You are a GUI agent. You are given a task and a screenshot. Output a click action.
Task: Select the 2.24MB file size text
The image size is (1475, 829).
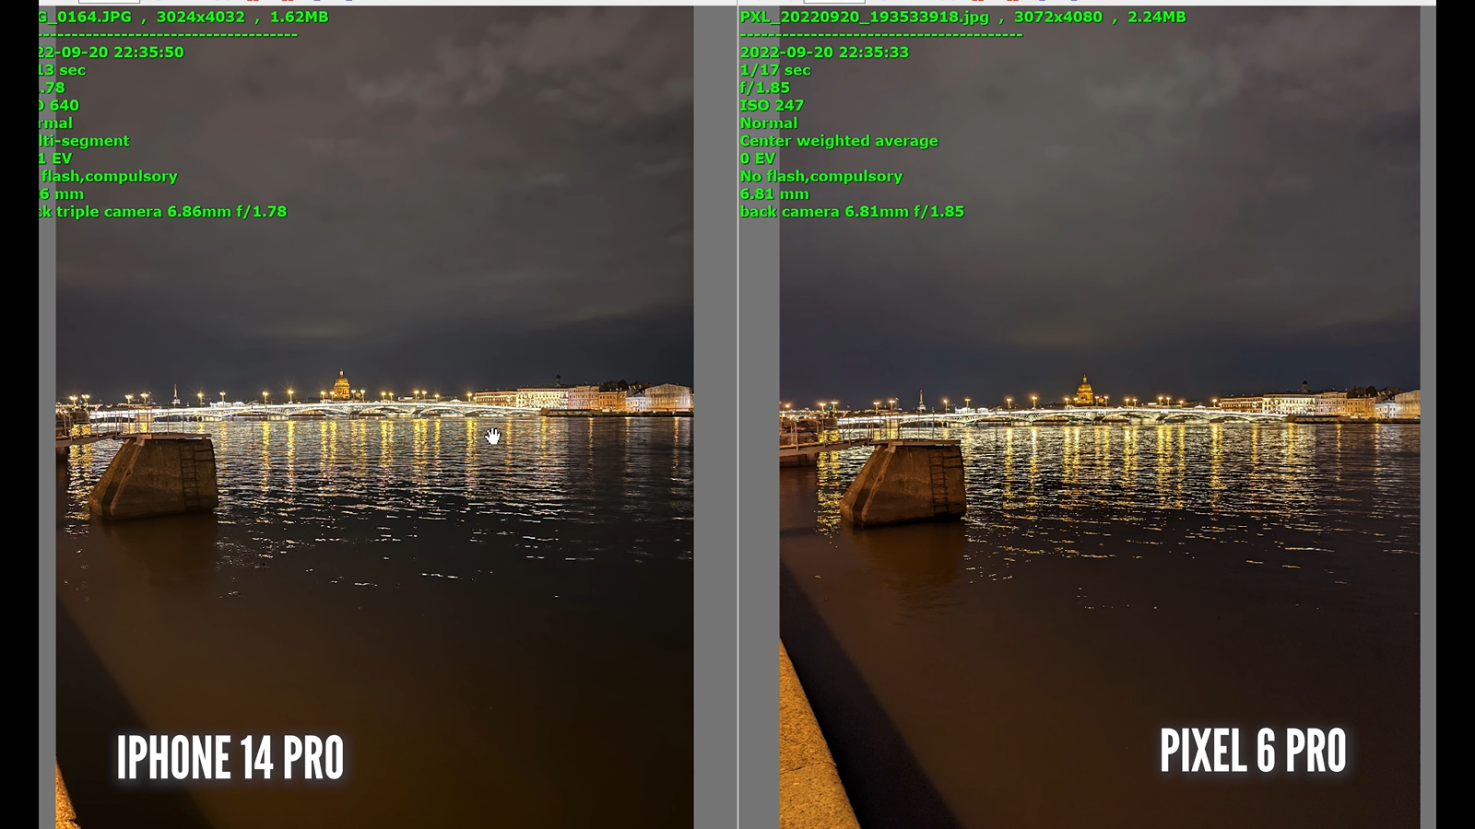(1156, 17)
